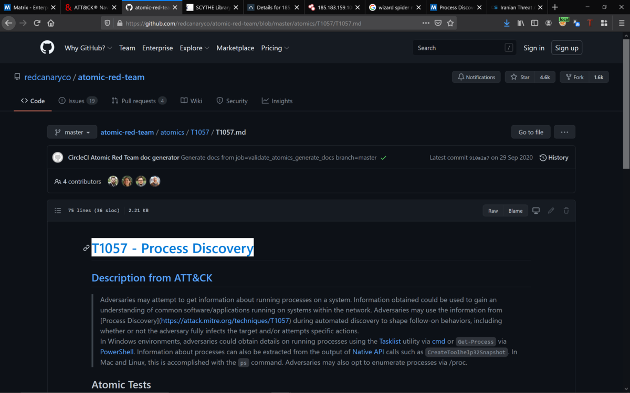630x393 pixels.
Task: Click the browser forward arrow
Action: (x=23, y=23)
